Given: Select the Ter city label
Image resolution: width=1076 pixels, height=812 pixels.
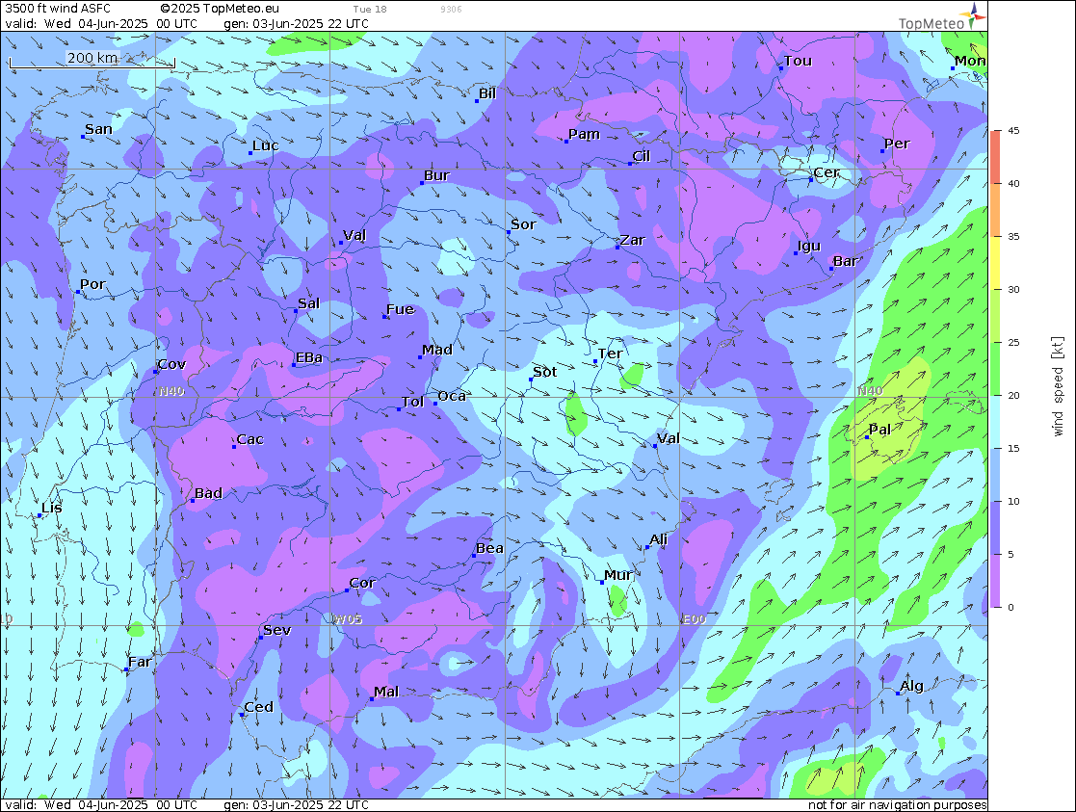Looking at the screenshot, I should [x=610, y=354].
